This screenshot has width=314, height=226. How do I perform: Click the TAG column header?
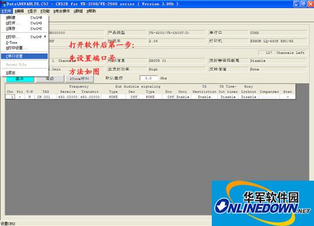(x=45, y=92)
